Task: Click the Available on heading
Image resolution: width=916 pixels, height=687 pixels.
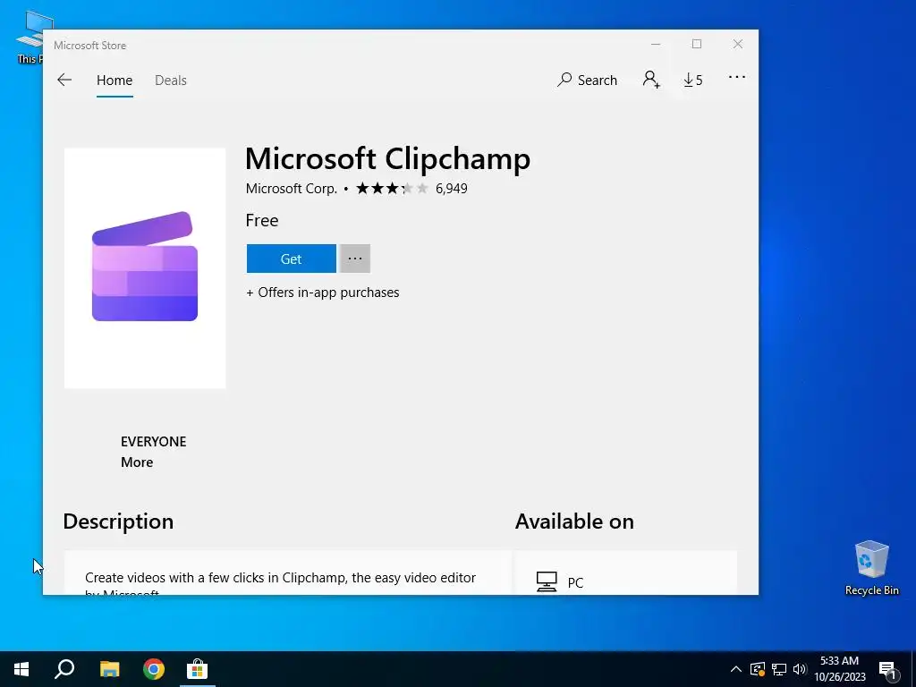Action: click(574, 522)
